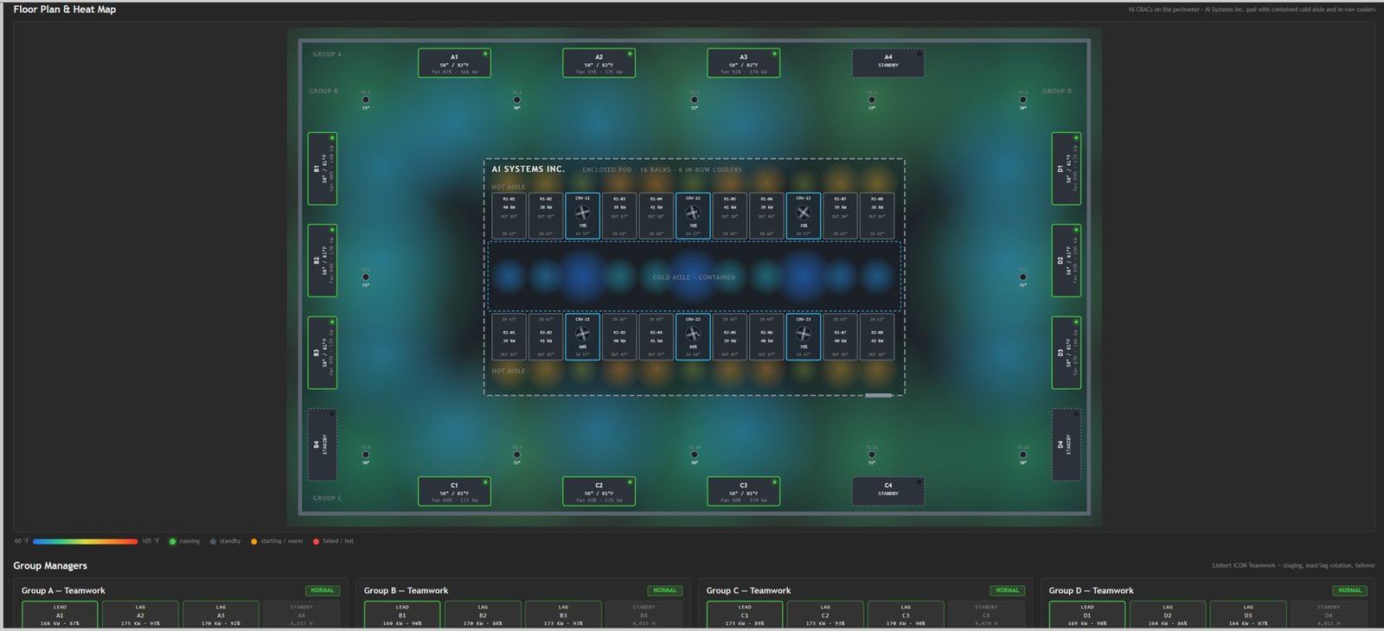The width and height of the screenshot is (1384, 631).
Task: Open CRAC unit D2 on the right wall
Action: pyautogui.click(x=1067, y=260)
